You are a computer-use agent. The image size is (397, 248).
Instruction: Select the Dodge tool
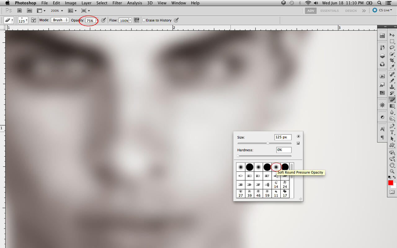point(392,118)
